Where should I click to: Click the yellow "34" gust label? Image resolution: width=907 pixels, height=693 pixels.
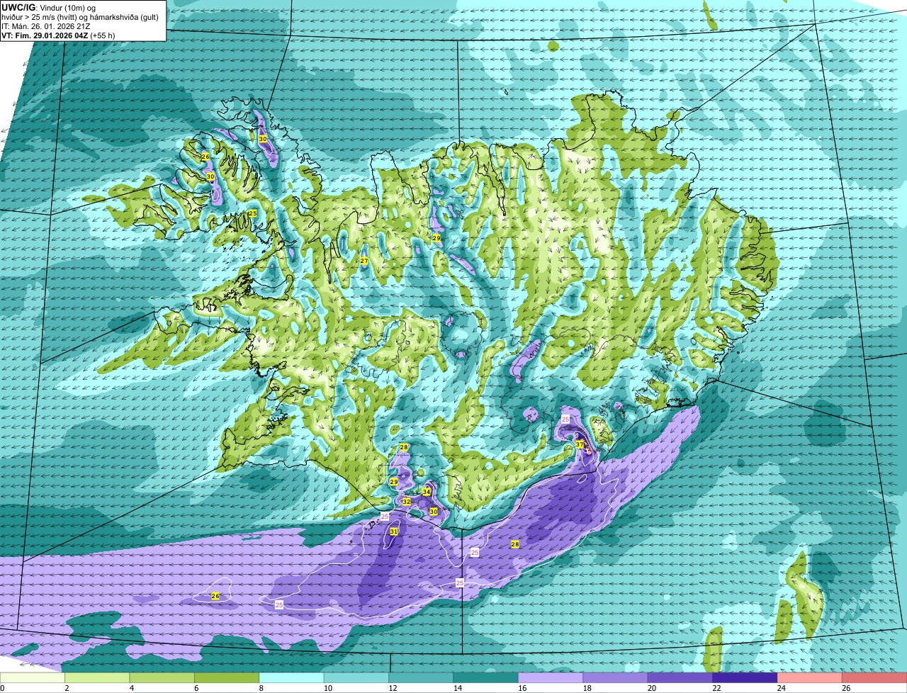pyautogui.click(x=427, y=492)
